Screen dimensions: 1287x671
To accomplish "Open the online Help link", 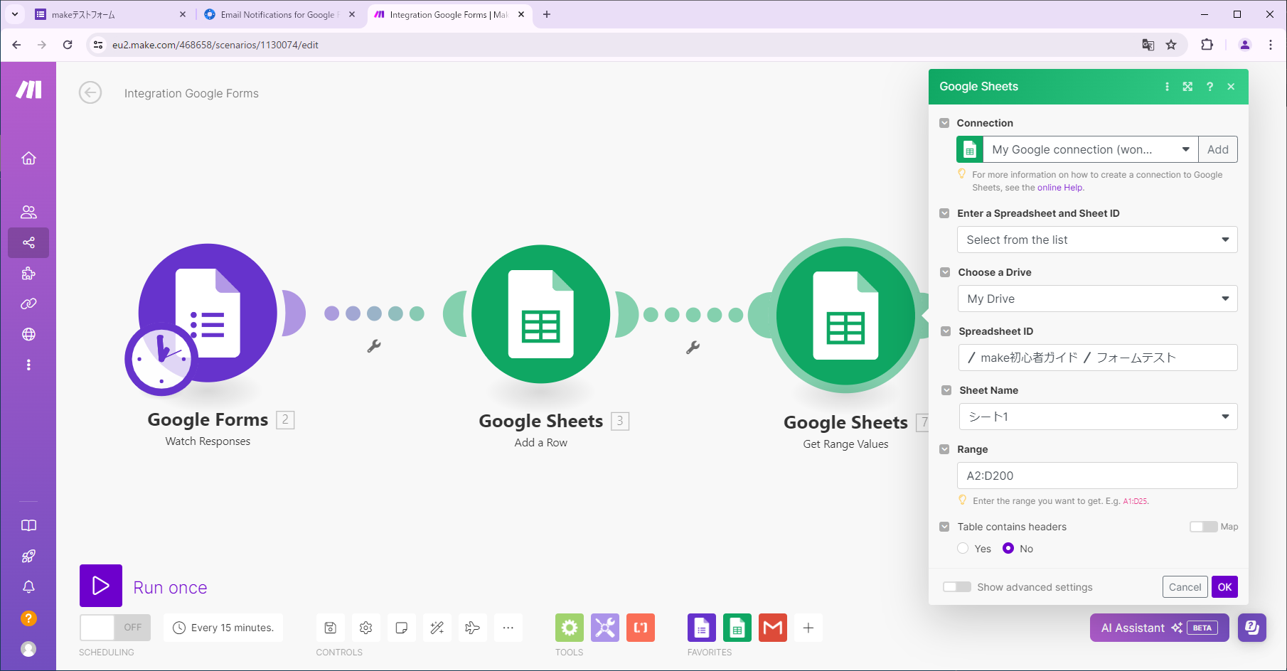I will [1059, 188].
